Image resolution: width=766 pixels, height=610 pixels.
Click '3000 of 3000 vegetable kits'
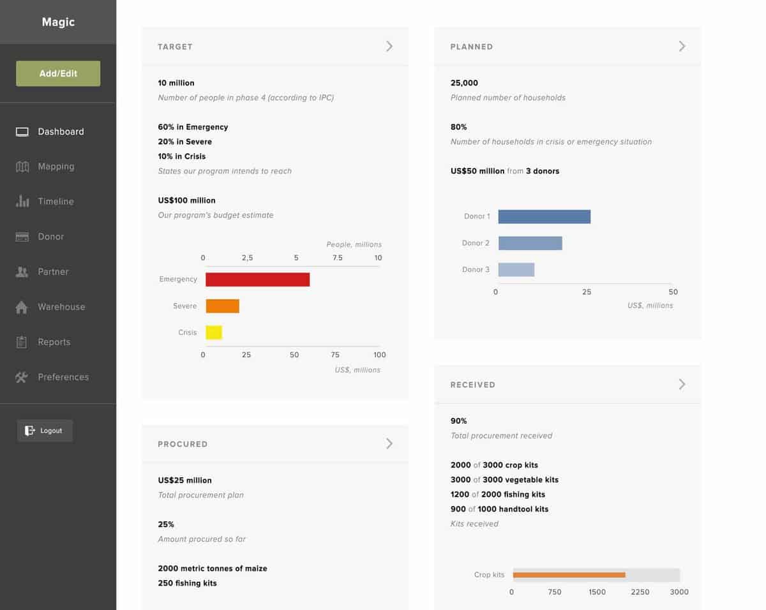504,480
